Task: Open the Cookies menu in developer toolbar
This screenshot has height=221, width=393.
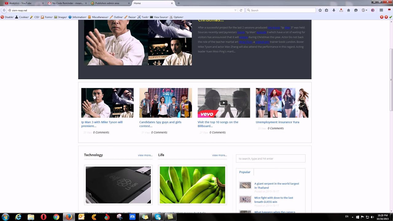Action: 22,17
